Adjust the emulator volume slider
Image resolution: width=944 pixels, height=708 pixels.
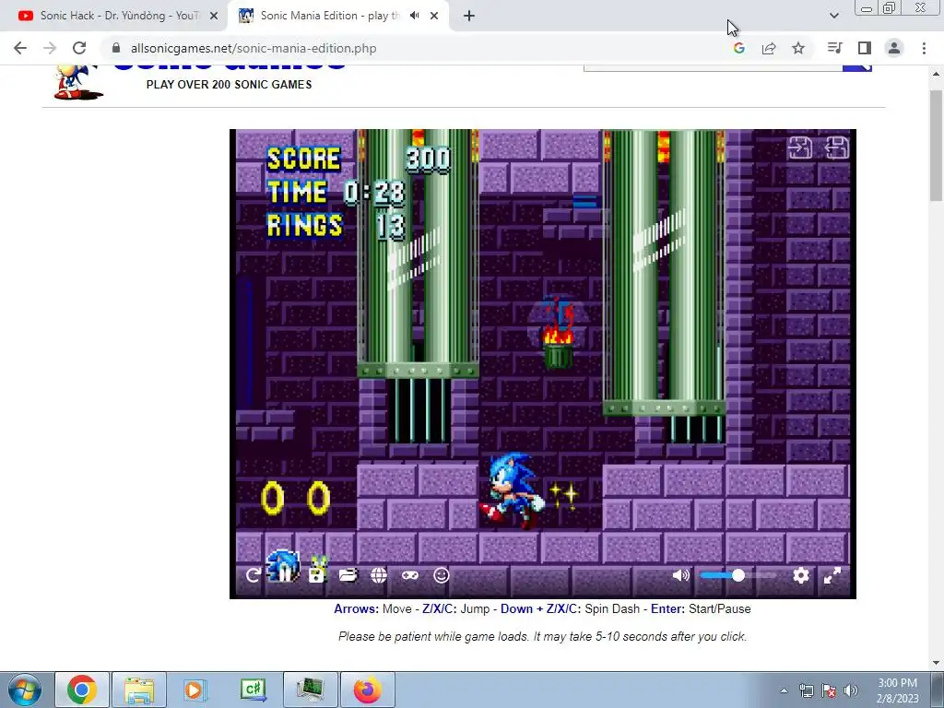click(x=738, y=575)
